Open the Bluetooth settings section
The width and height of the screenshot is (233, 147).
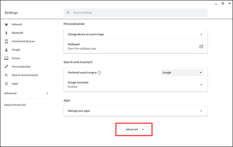[x=17, y=33]
